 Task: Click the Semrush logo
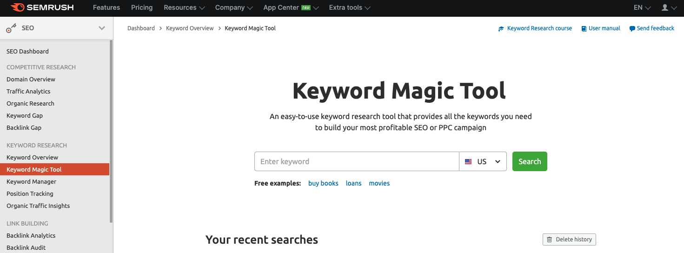[41, 7]
